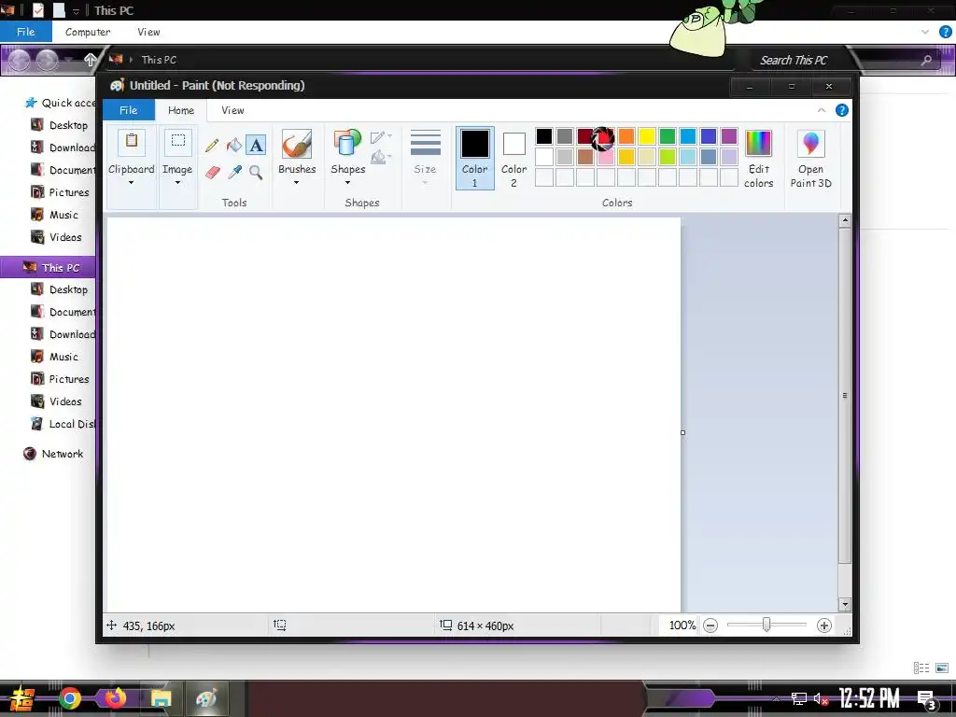Screen dimensions: 956x717
Task: Open Network in Explorer sidebar
Action: [63, 454]
